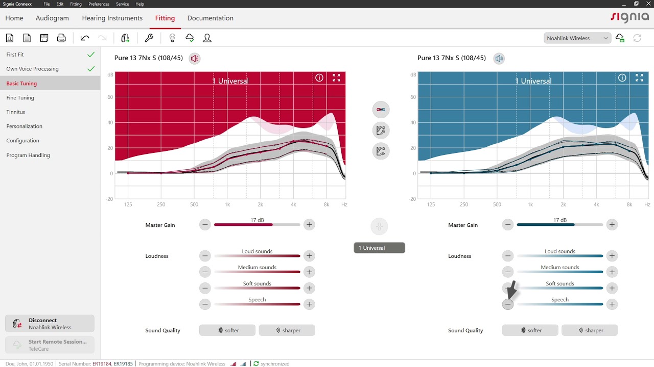Image resolution: width=654 pixels, height=367 pixels.
Task: Maximize the red gain graph
Action: click(336, 78)
